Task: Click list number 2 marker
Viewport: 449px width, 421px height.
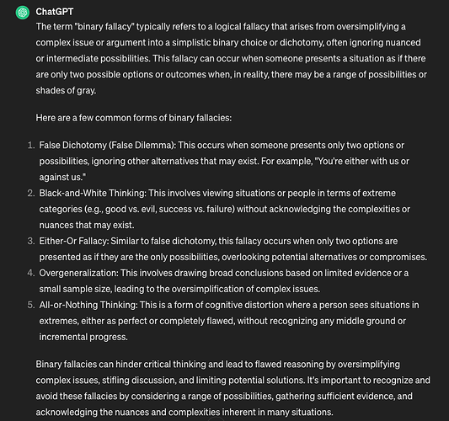Action: tap(31, 193)
